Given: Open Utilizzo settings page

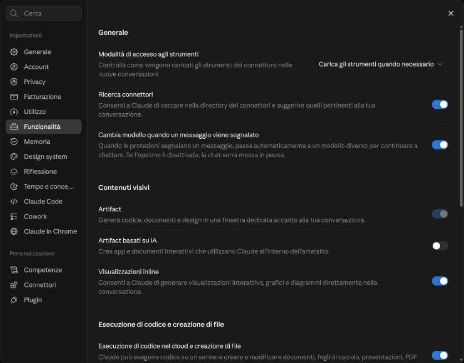Looking at the screenshot, I should [x=43, y=112].
